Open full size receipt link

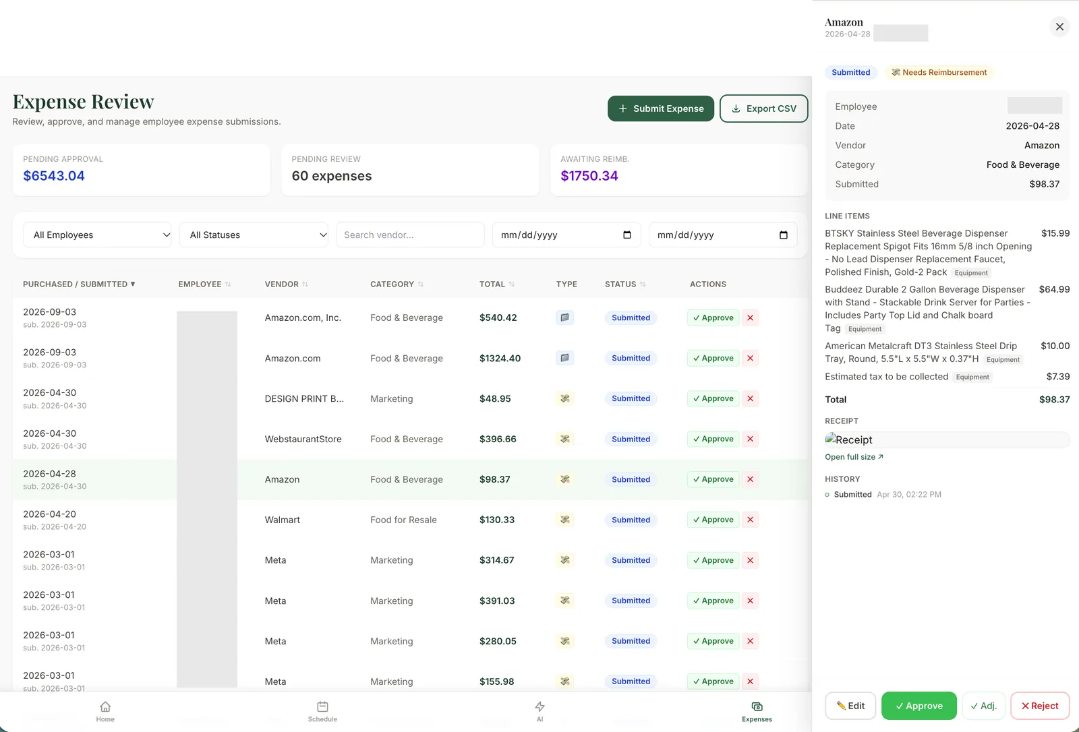tap(854, 457)
